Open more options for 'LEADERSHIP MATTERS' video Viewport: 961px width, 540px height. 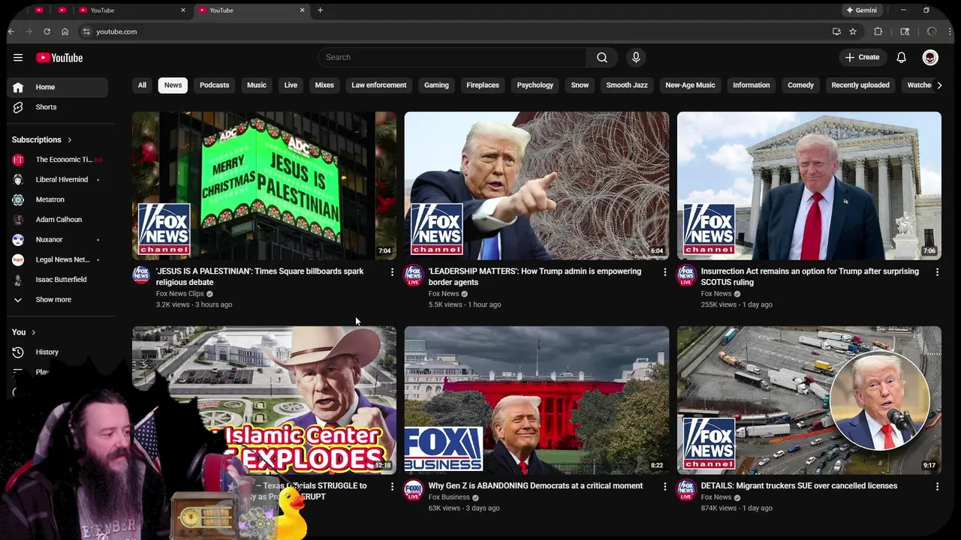coord(664,272)
